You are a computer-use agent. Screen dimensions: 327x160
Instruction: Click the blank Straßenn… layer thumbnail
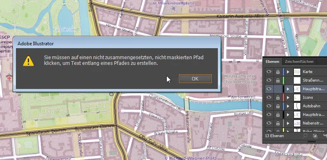click(297, 80)
